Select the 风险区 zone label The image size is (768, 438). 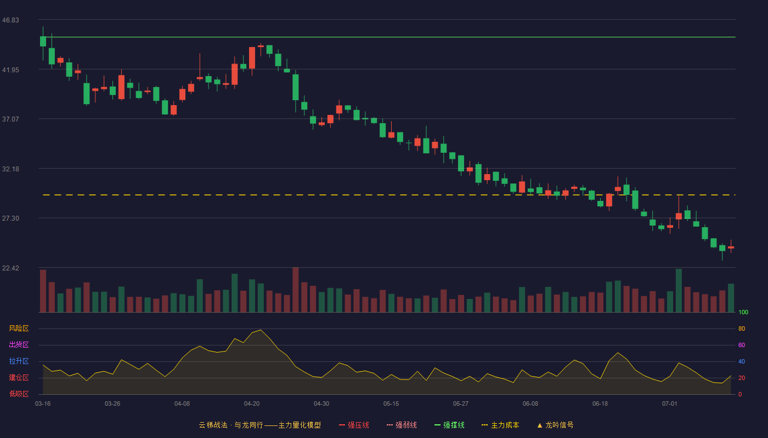tap(19, 328)
